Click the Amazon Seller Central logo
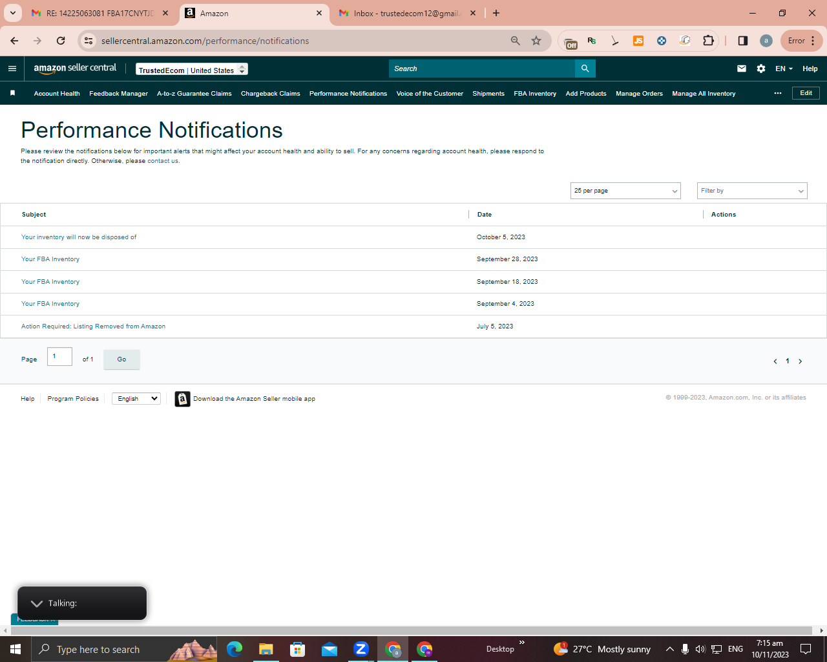Viewport: 827px width, 662px height. 75,69
